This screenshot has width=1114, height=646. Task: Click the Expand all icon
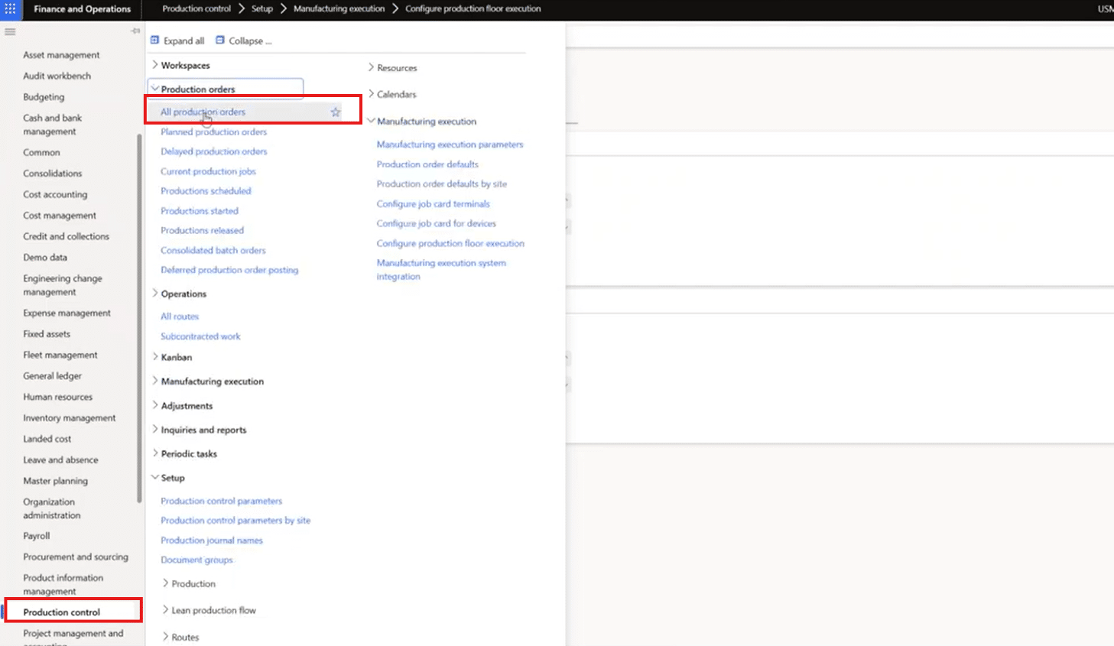pos(155,41)
